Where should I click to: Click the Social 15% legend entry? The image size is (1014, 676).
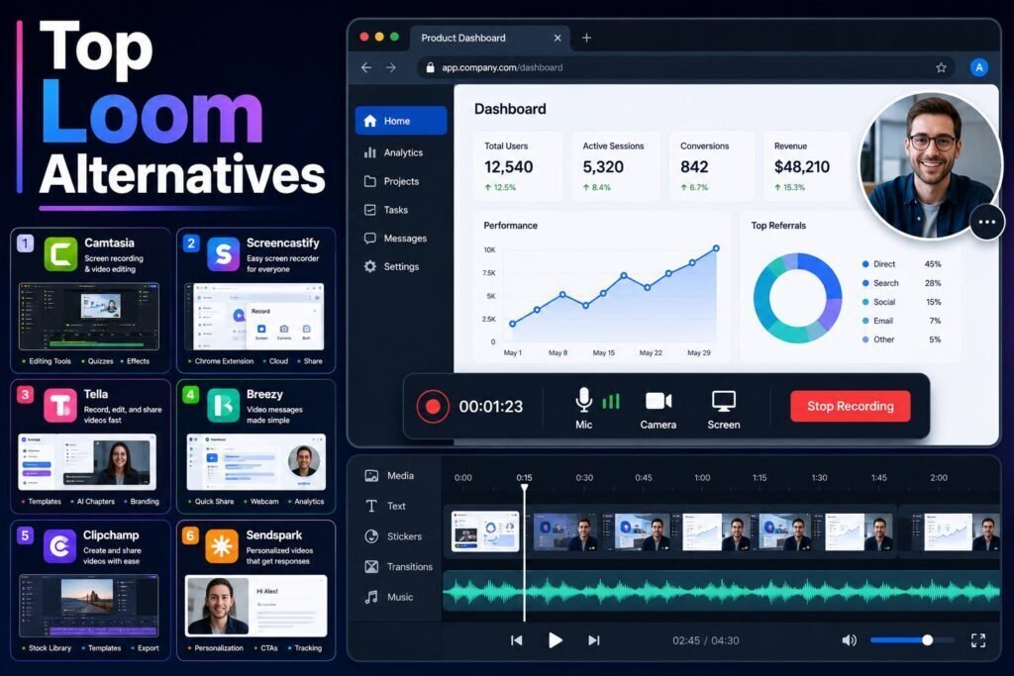coord(901,302)
